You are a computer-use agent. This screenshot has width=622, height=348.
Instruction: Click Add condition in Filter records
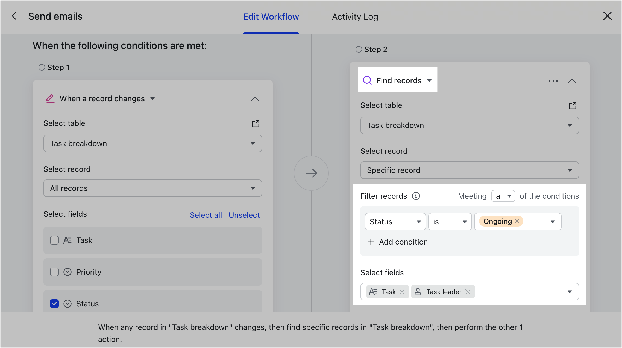pyautogui.click(x=397, y=242)
